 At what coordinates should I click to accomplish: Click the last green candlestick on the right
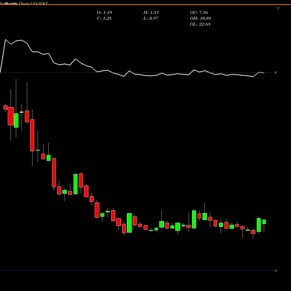[264, 222]
